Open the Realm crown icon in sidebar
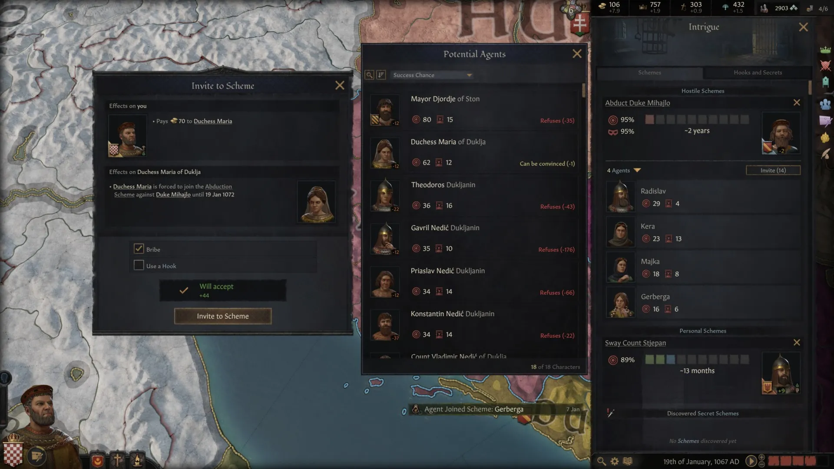 (x=825, y=50)
